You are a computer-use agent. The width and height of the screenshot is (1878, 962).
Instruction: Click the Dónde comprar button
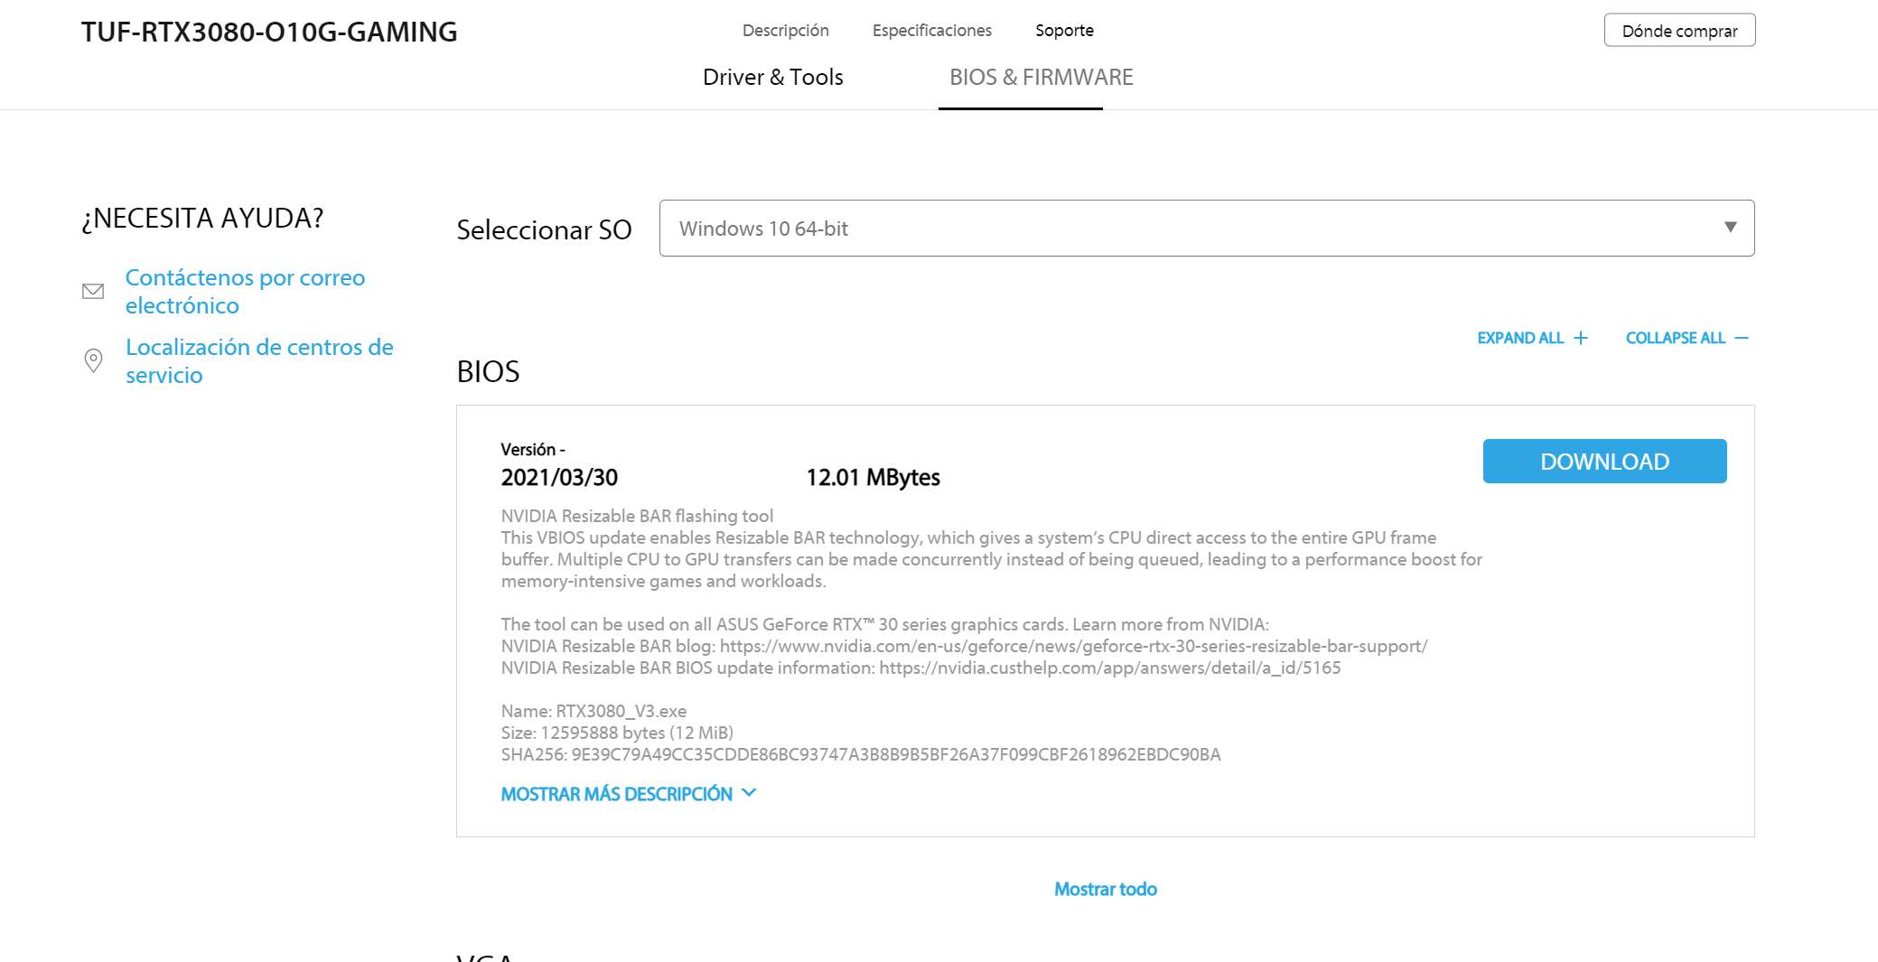[x=1679, y=30]
